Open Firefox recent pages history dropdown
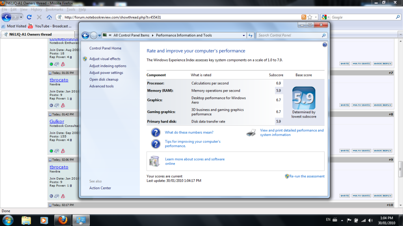403x226 pixels. click(21, 17)
